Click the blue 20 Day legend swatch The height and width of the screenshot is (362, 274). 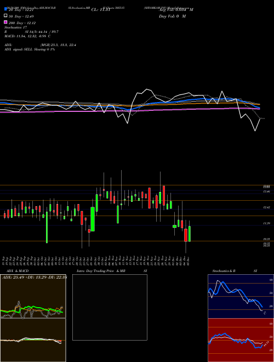(5, 9)
